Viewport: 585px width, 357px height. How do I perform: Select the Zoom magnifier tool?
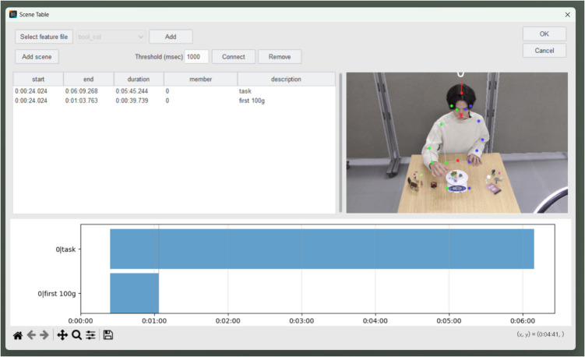[x=76, y=335]
